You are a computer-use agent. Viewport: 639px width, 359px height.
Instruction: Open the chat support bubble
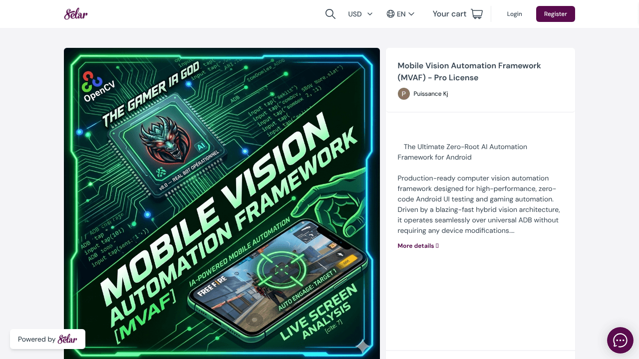pyautogui.click(x=620, y=341)
